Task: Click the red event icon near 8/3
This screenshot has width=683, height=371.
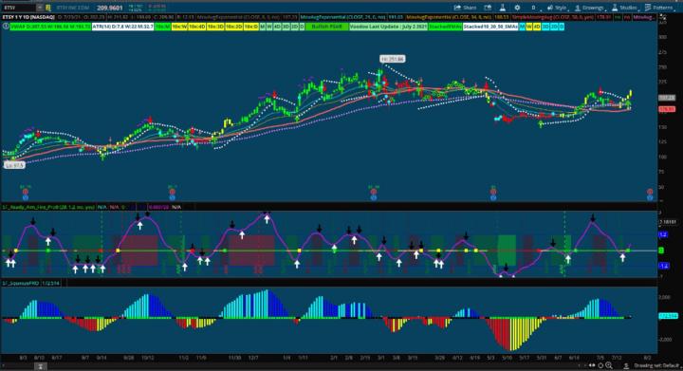Action: (x=26, y=192)
